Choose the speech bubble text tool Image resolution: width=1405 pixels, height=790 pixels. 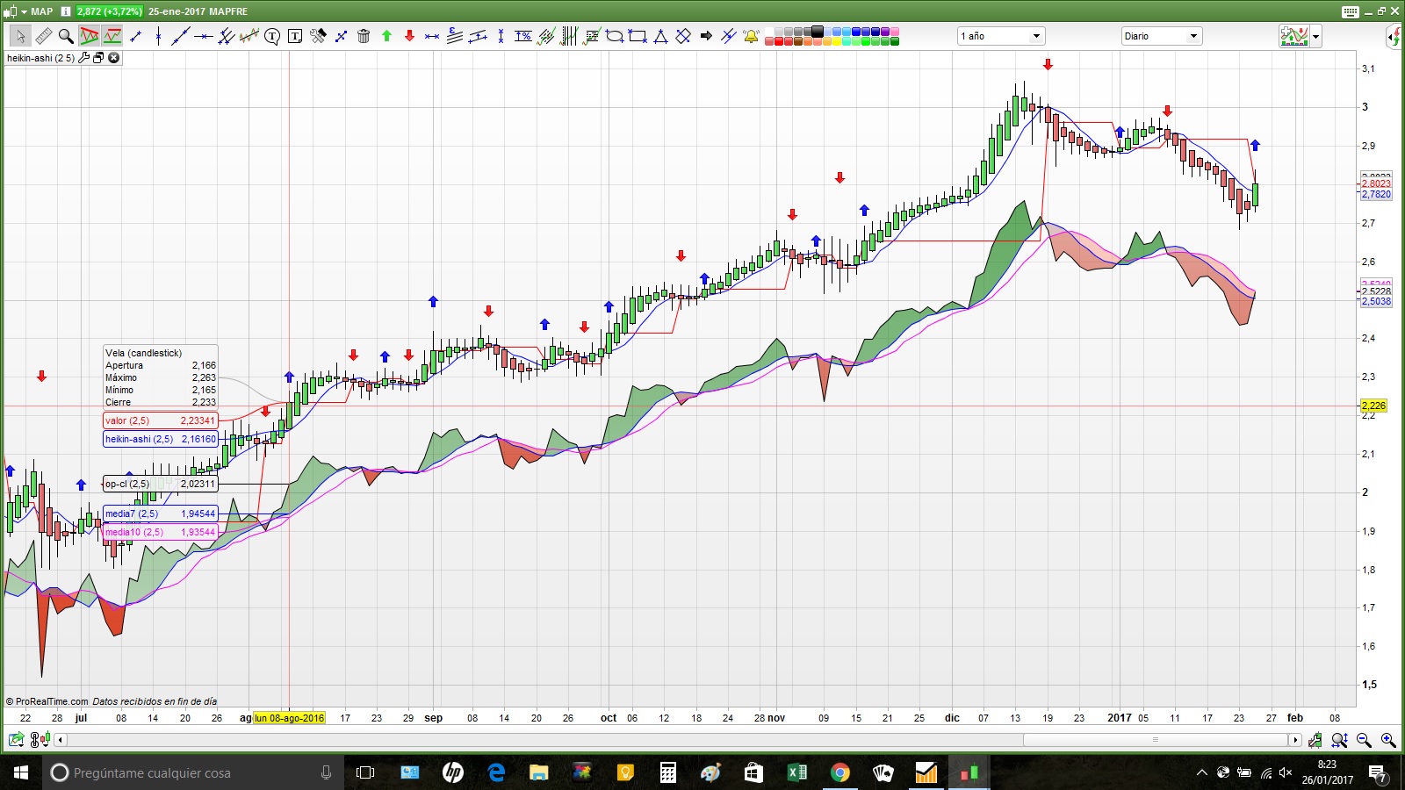click(x=272, y=36)
